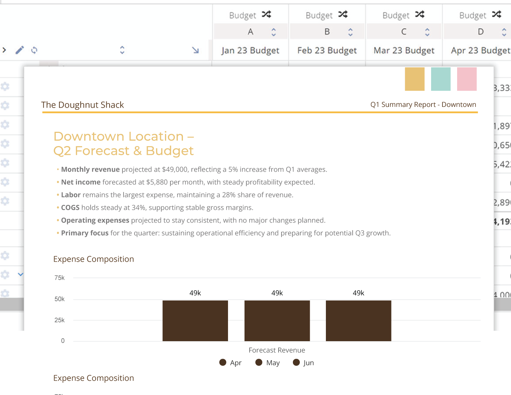Select the Apr 23 Budget column header
This screenshot has height=395, width=511.
click(x=481, y=51)
